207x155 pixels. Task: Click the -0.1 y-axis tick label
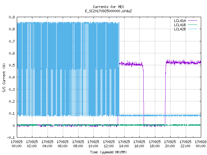pyautogui.click(x=11, y=138)
